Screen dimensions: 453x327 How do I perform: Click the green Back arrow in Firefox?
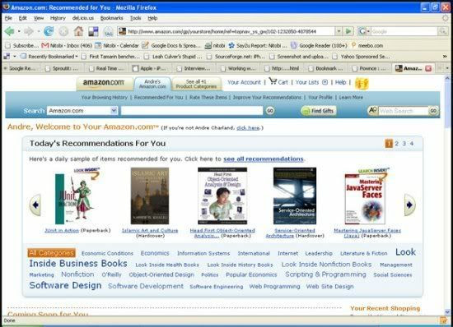coord(9,31)
